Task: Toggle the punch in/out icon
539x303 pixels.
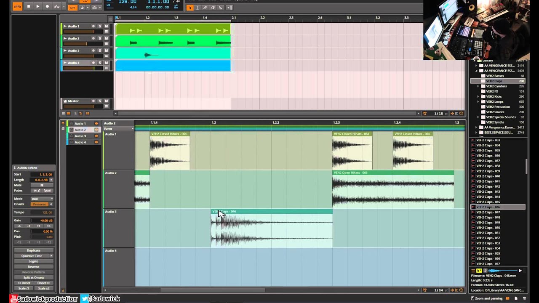Action: (x=95, y=8)
